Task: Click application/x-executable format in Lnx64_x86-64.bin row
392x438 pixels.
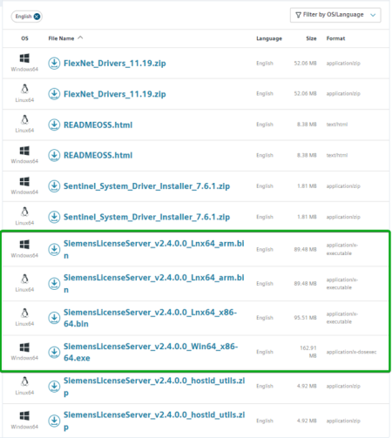Action: [342, 318]
